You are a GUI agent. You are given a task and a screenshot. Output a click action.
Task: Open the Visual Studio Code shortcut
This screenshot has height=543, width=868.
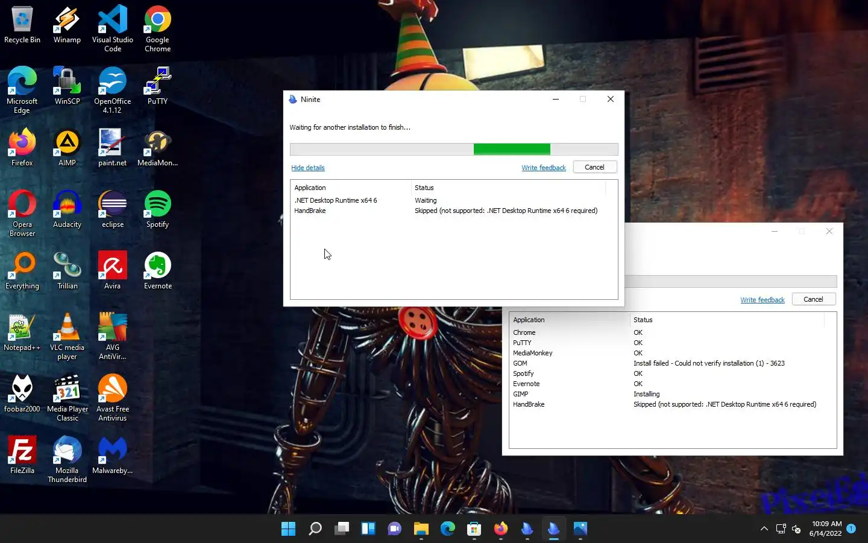coord(113,28)
